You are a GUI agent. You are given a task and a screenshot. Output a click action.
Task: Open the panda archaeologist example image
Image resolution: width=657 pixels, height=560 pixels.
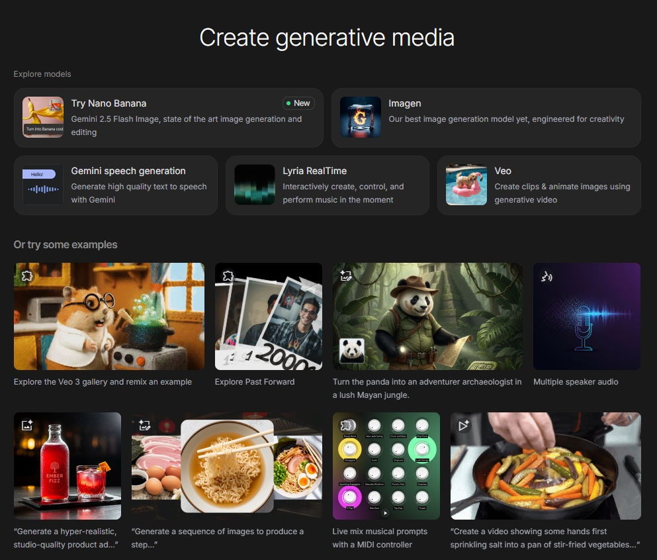tap(427, 316)
